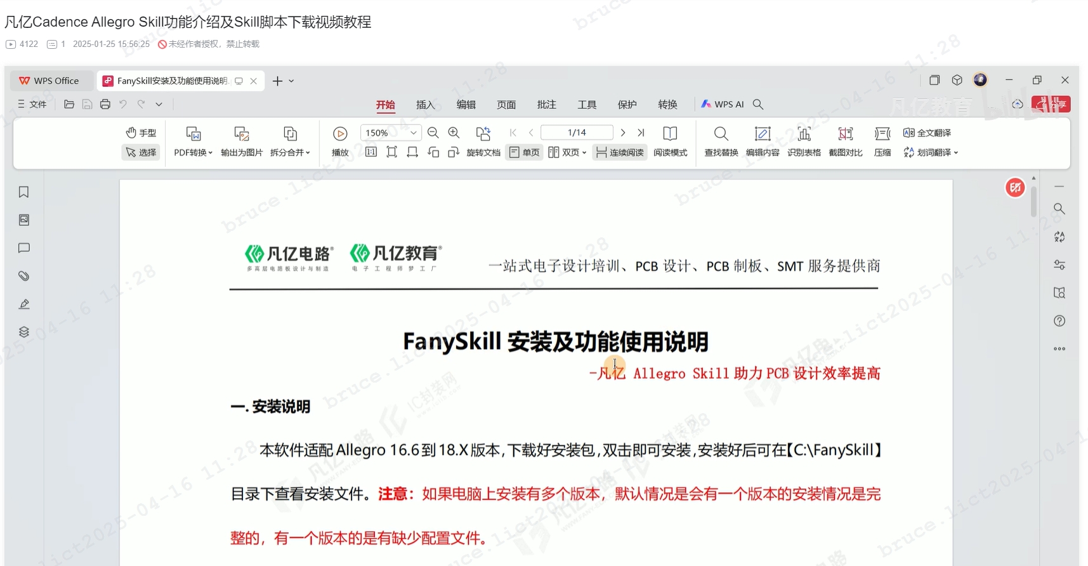The width and height of the screenshot is (1088, 566).
Task: Click the zoom out magnifier icon
Action: [433, 133]
